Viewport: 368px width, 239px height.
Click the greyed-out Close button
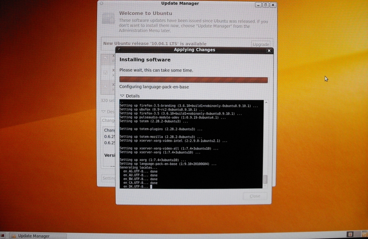coord(255,196)
